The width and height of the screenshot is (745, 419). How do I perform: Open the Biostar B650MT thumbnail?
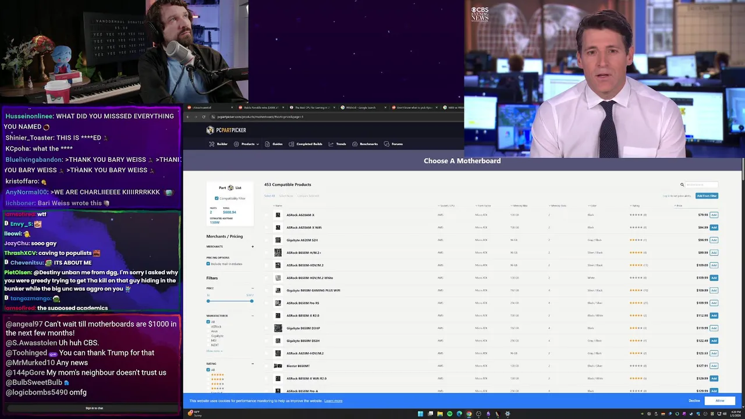(278, 366)
